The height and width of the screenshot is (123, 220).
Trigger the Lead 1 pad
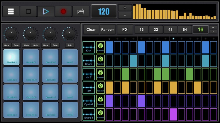tap(70, 57)
